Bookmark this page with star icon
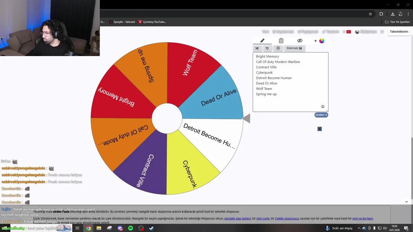 [x=370, y=14]
